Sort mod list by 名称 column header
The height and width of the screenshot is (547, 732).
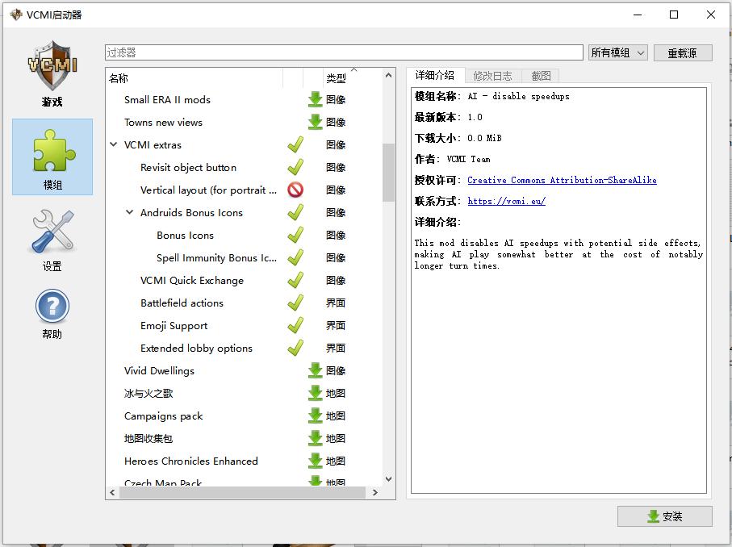point(195,78)
